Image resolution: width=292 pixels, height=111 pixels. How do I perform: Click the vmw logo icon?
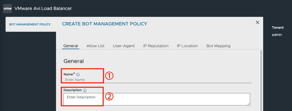click(x=7, y=9)
